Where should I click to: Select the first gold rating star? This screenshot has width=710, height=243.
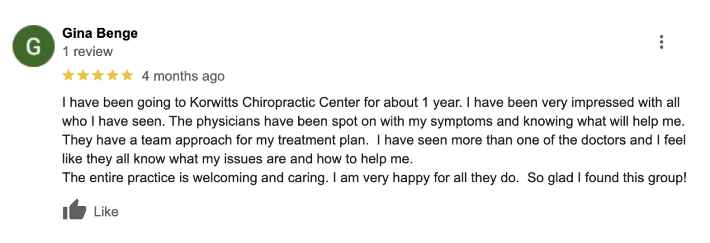click(69, 76)
